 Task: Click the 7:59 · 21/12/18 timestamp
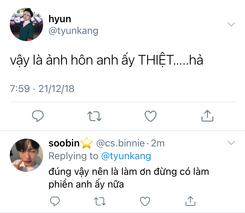[x=42, y=88]
